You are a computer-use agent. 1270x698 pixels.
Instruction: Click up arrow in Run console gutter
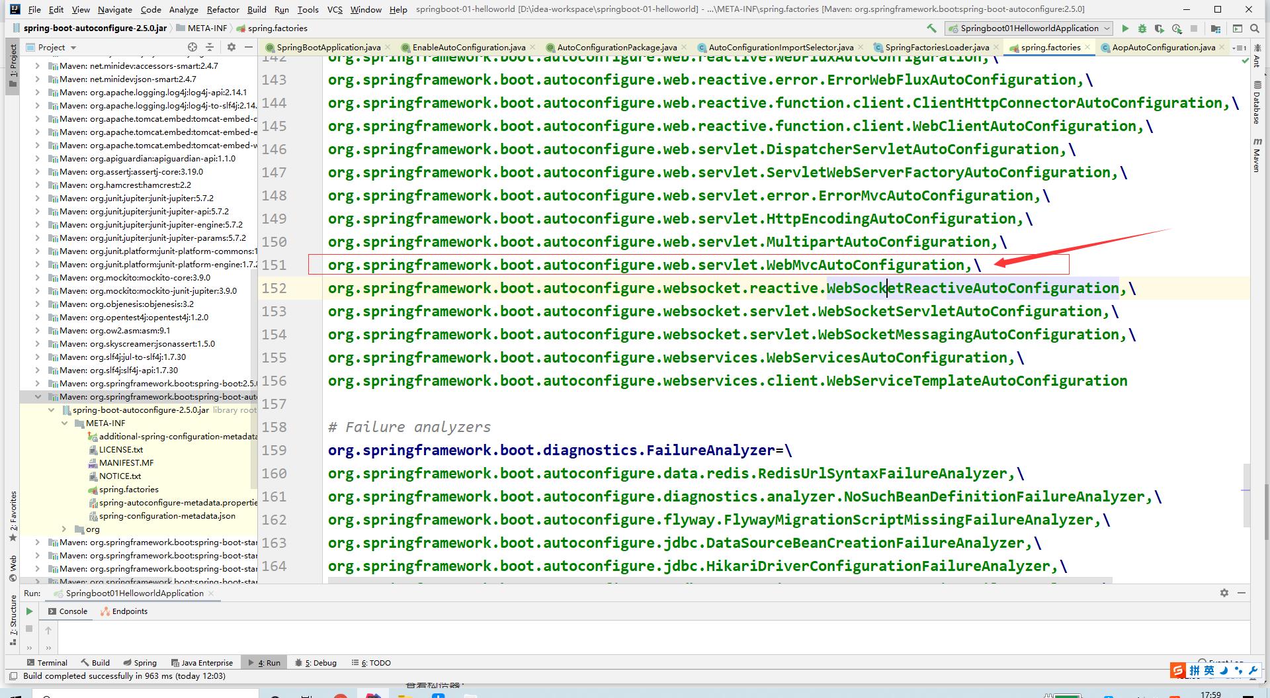tap(48, 630)
